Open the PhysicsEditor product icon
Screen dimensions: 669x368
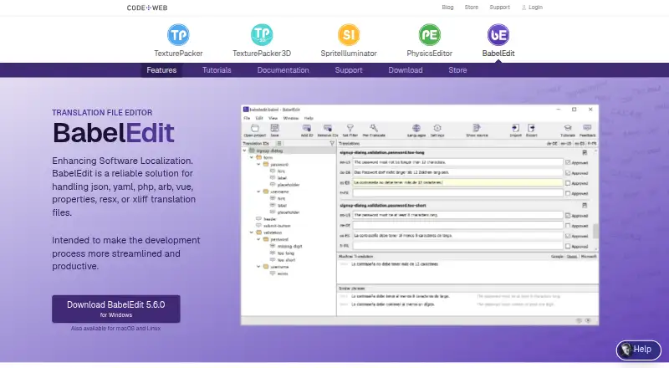coord(429,34)
